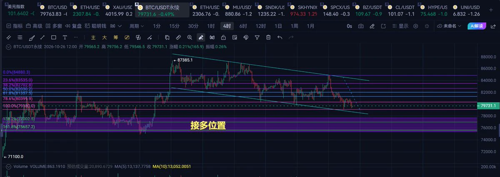Screen dimensions: 500x177
Task: Open the 显示 display options
Action: click(400, 26)
